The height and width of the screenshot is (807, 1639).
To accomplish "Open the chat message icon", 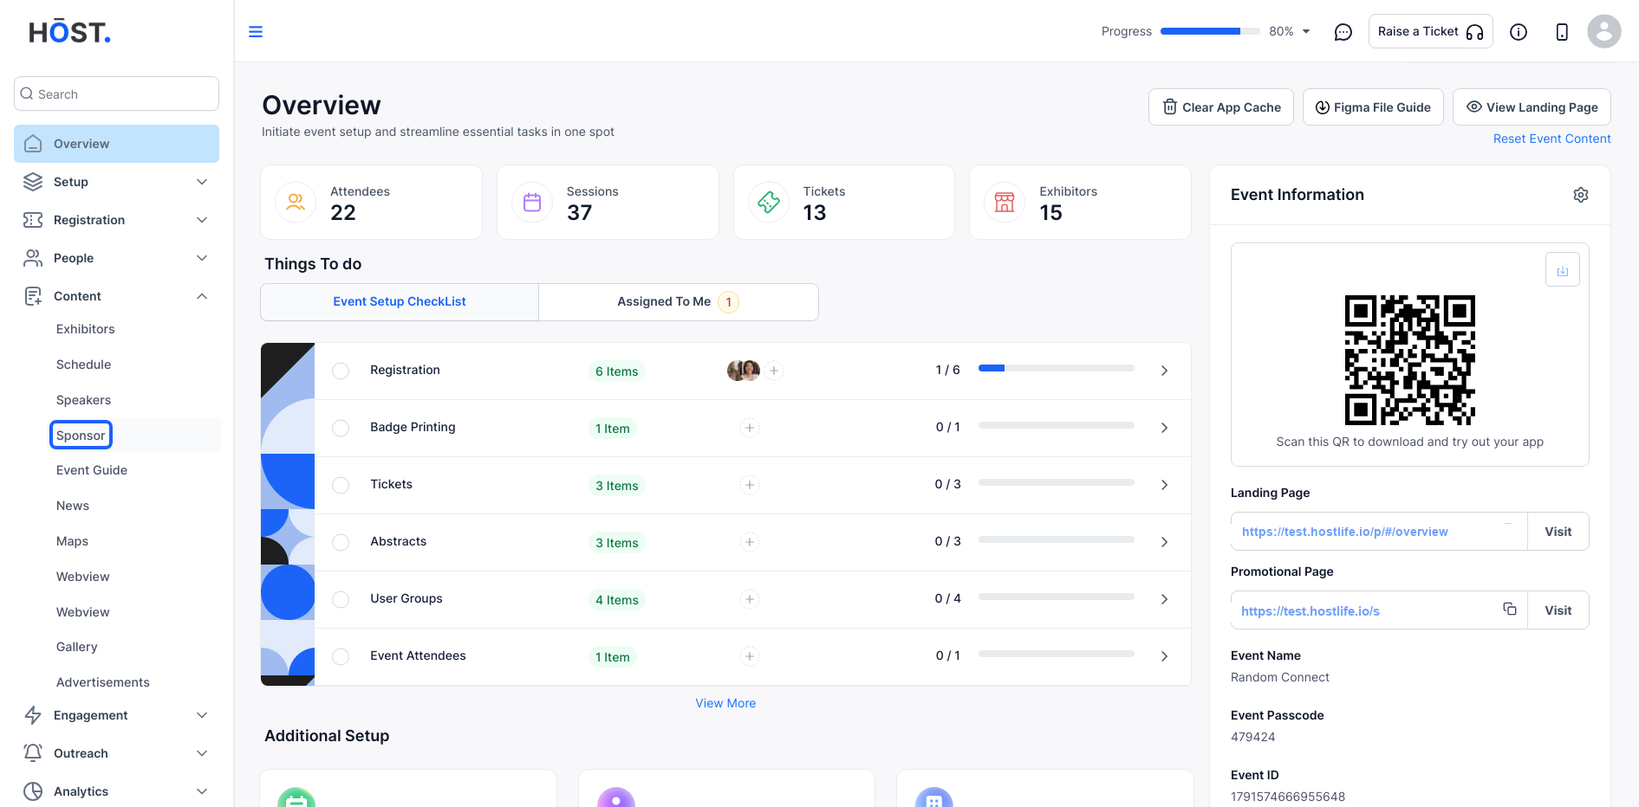I will click(x=1343, y=32).
